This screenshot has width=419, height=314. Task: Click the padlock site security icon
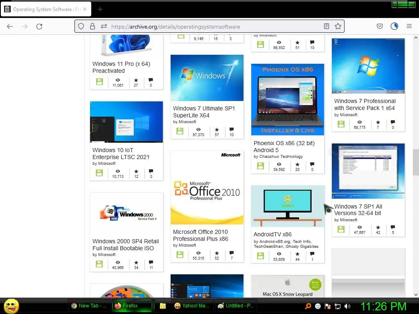(x=92, y=26)
